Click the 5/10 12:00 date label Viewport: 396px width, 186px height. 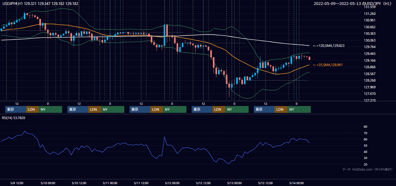pos(79,183)
